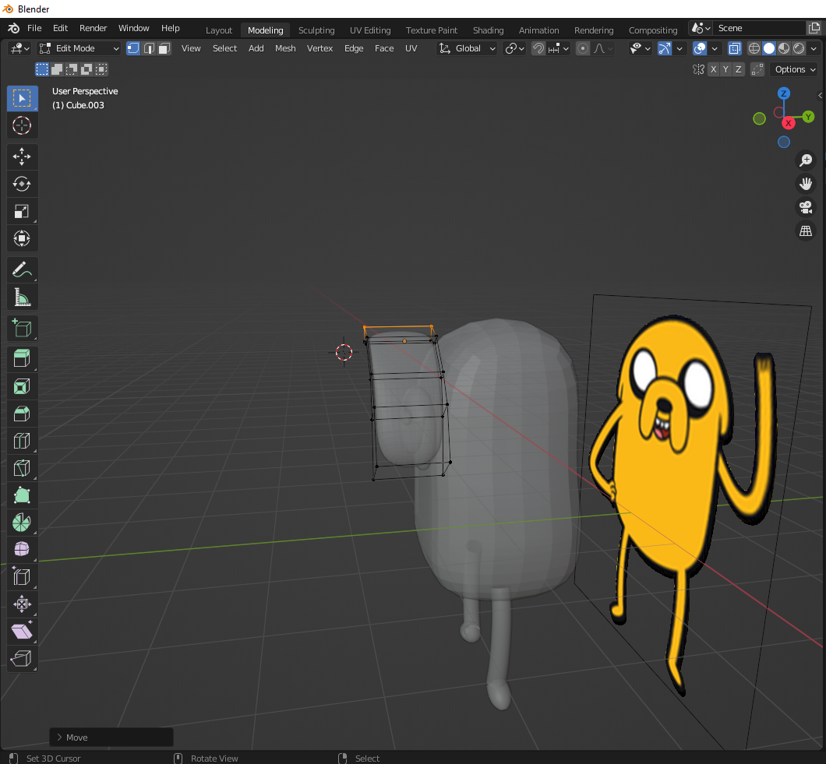The image size is (826, 764).
Task: Select the Shrink/Fatten tool
Action: tap(22, 604)
